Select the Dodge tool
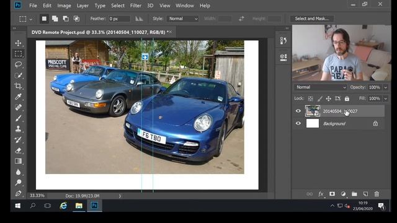The width and height of the screenshot is (397, 223). (18, 183)
